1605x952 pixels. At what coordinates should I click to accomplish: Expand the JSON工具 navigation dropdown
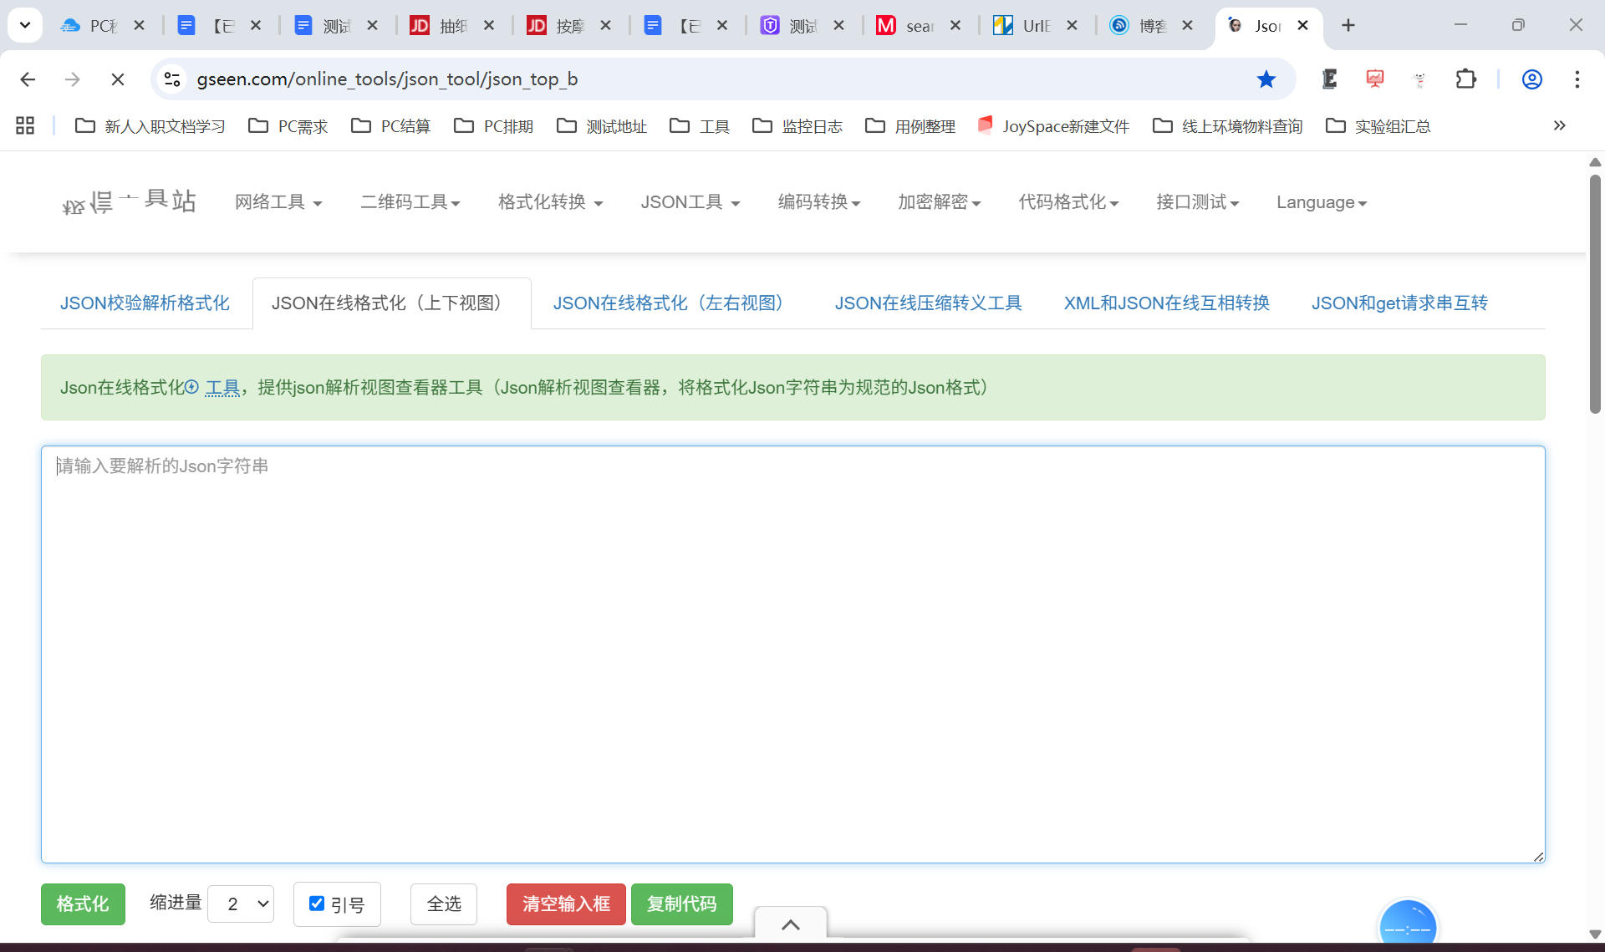click(x=690, y=202)
